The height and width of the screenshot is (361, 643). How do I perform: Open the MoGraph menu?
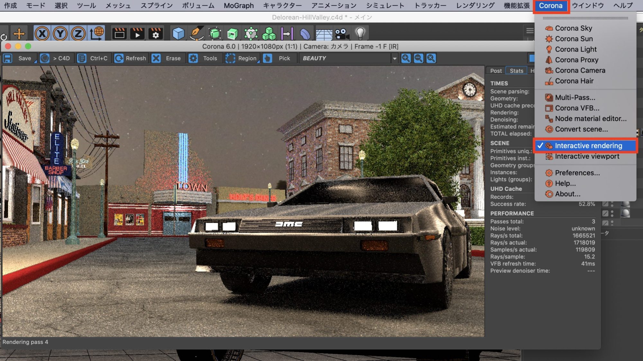pyautogui.click(x=239, y=5)
